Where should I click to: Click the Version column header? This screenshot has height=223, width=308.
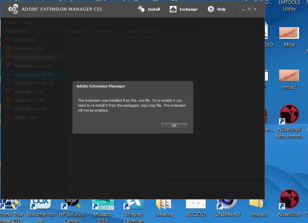coord(134,31)
